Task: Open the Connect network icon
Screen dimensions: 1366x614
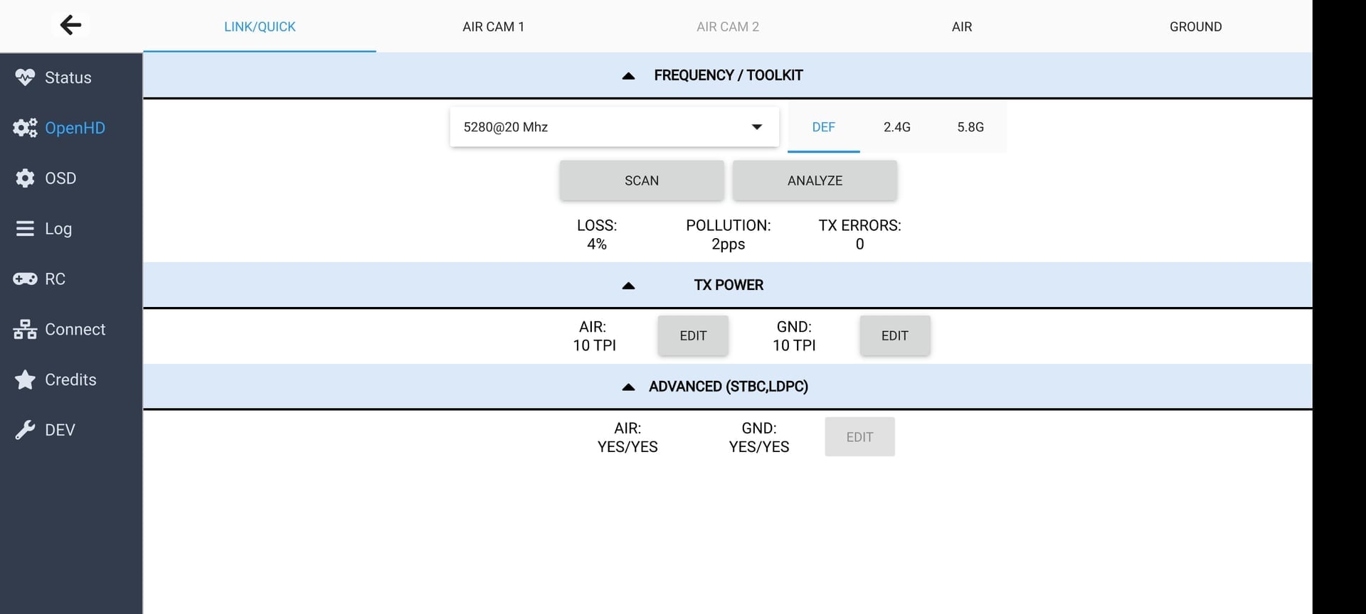Action: click(x=25, y=329)
